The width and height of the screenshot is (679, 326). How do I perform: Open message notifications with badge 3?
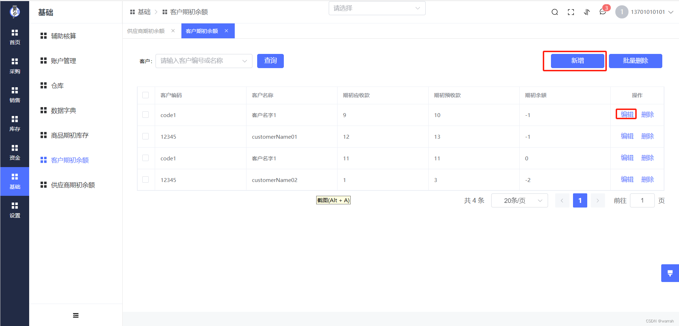click(x=604, y=11)
